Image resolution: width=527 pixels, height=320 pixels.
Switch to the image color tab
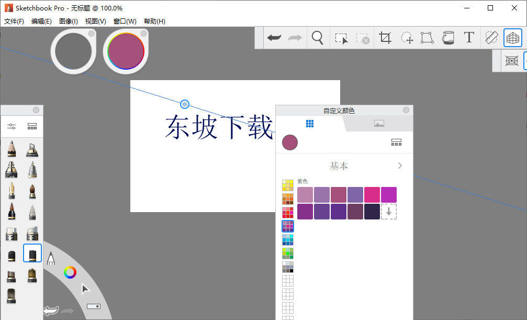379,124
